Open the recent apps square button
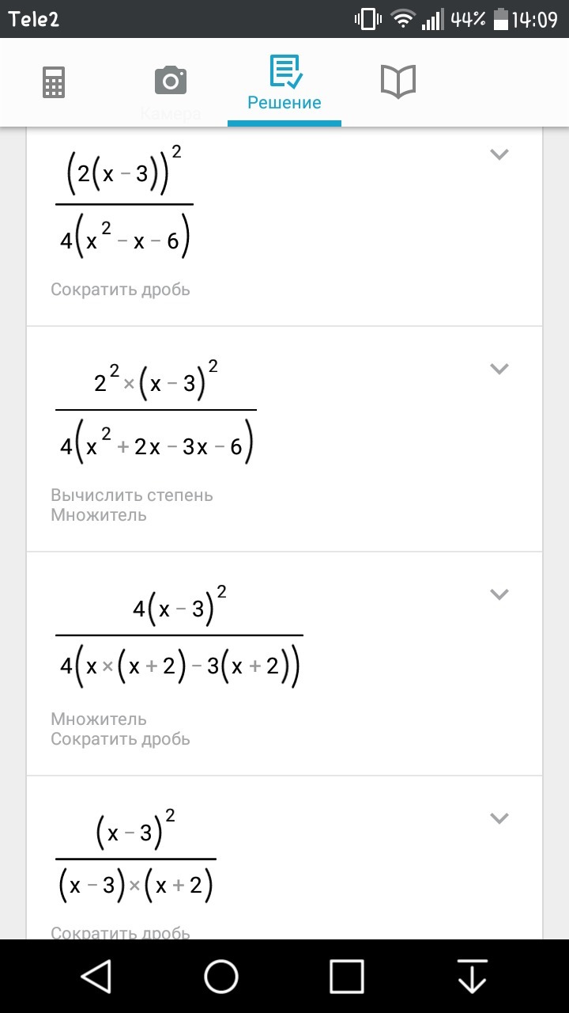The image size is (569, 1013). tap(347, 976)
